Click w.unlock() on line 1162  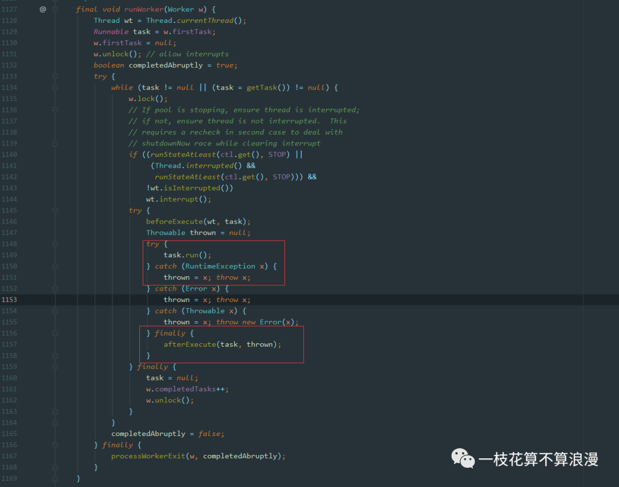coord(170,400)
